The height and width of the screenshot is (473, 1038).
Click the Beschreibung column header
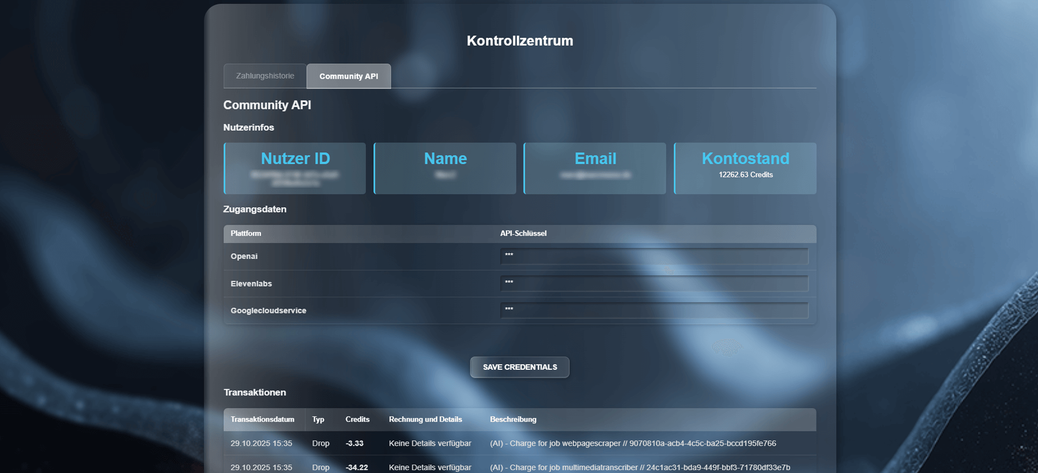513,419
